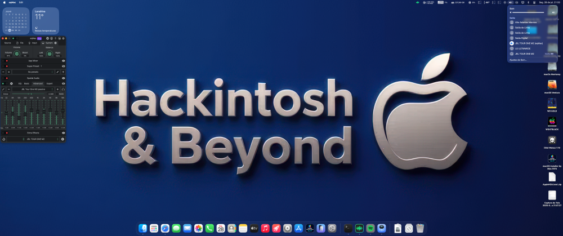Open the eqMac icon in Dock

359,228
